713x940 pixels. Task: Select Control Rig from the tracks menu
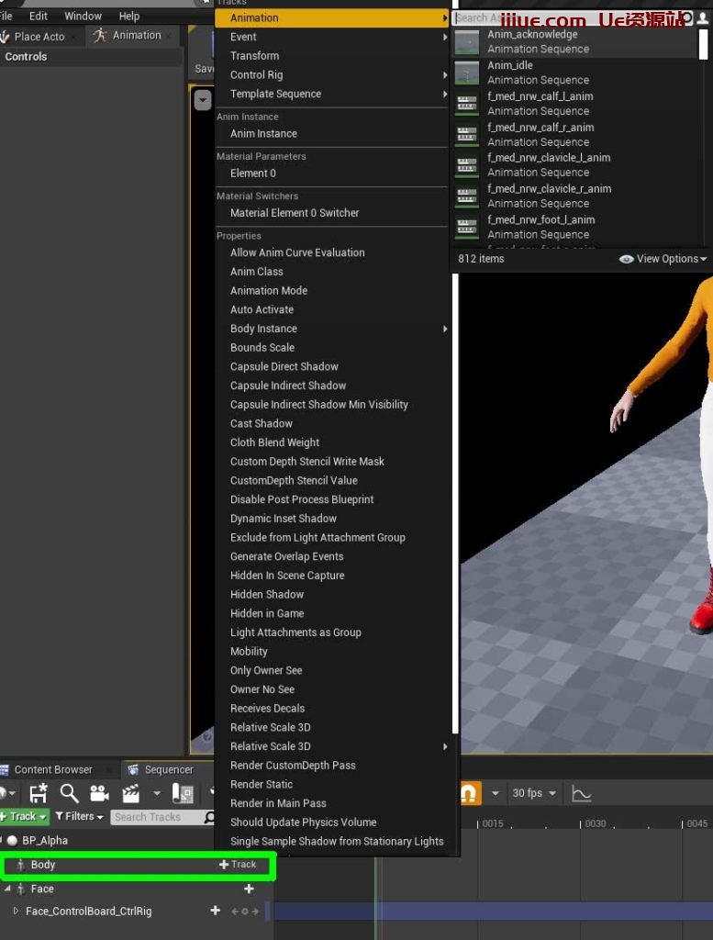pyautogui.click(x=256, y=75)
